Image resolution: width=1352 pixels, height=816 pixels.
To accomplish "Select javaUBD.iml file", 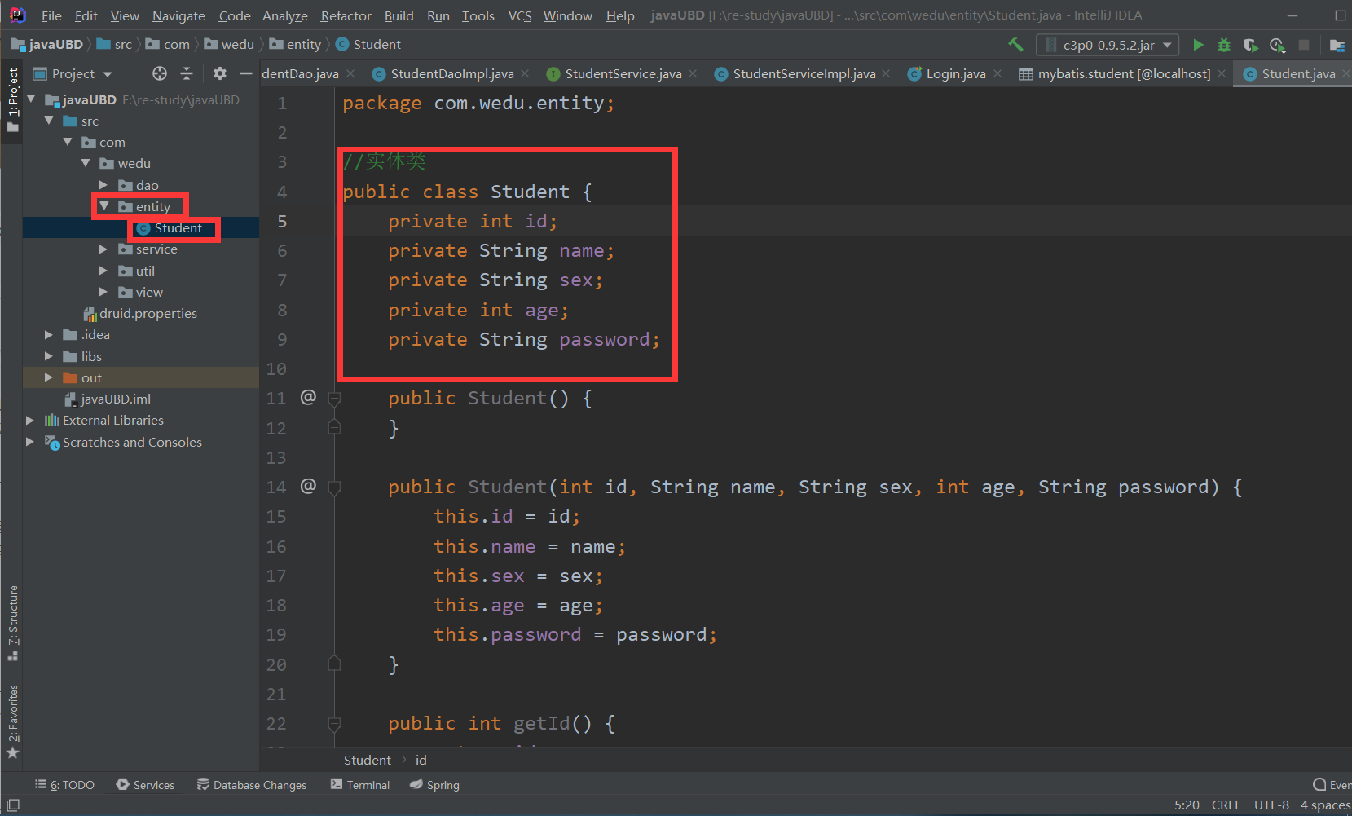I will coord(115,399).
